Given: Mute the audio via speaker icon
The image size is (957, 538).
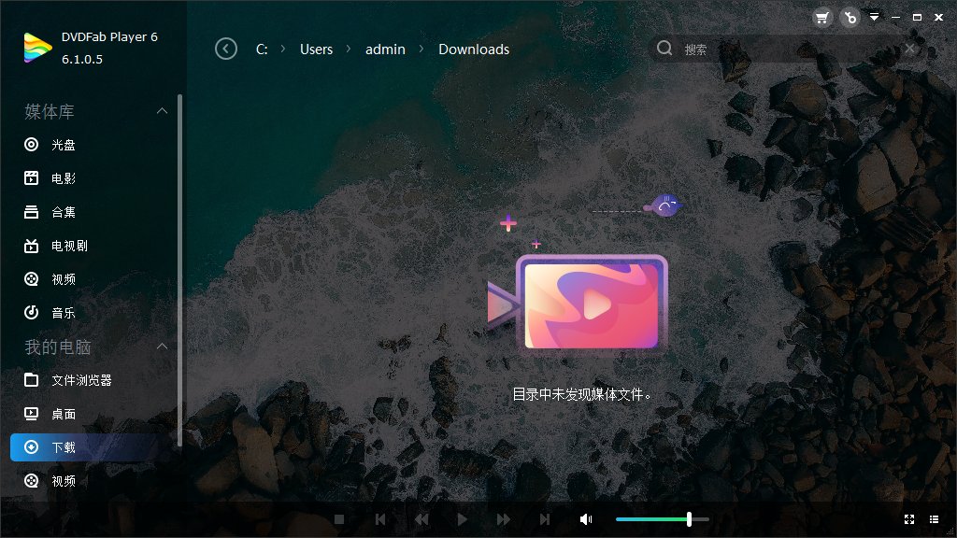Looking at the screenshot, I should [586, 518].
